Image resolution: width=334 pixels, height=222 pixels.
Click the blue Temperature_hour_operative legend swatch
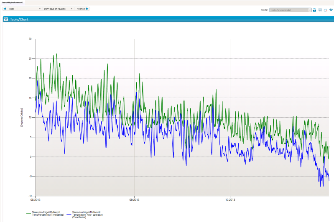69,213
